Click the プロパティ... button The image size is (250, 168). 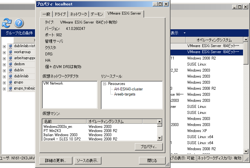pyautogui.click(x=149, y=147)
